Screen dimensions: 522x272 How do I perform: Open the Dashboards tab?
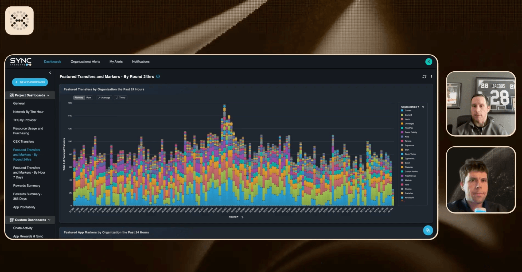point(53,62)
